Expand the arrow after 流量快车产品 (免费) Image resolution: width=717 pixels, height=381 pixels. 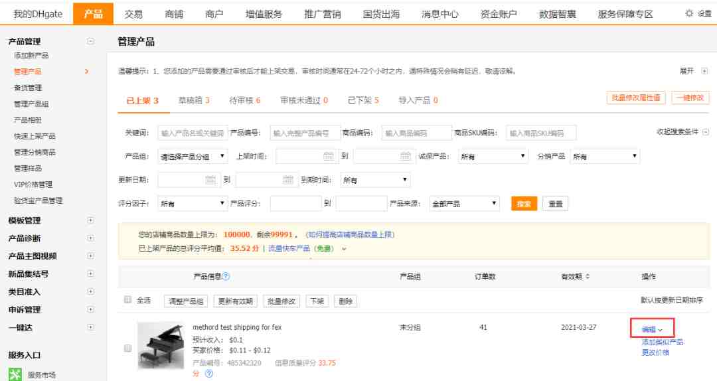click(345, 249)
